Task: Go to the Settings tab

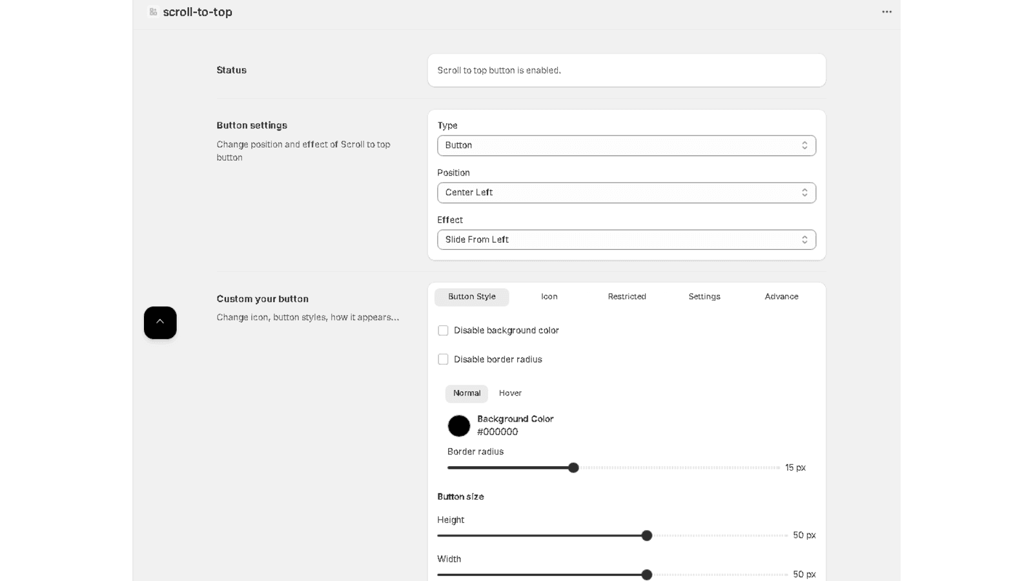Action: [704, 297]
